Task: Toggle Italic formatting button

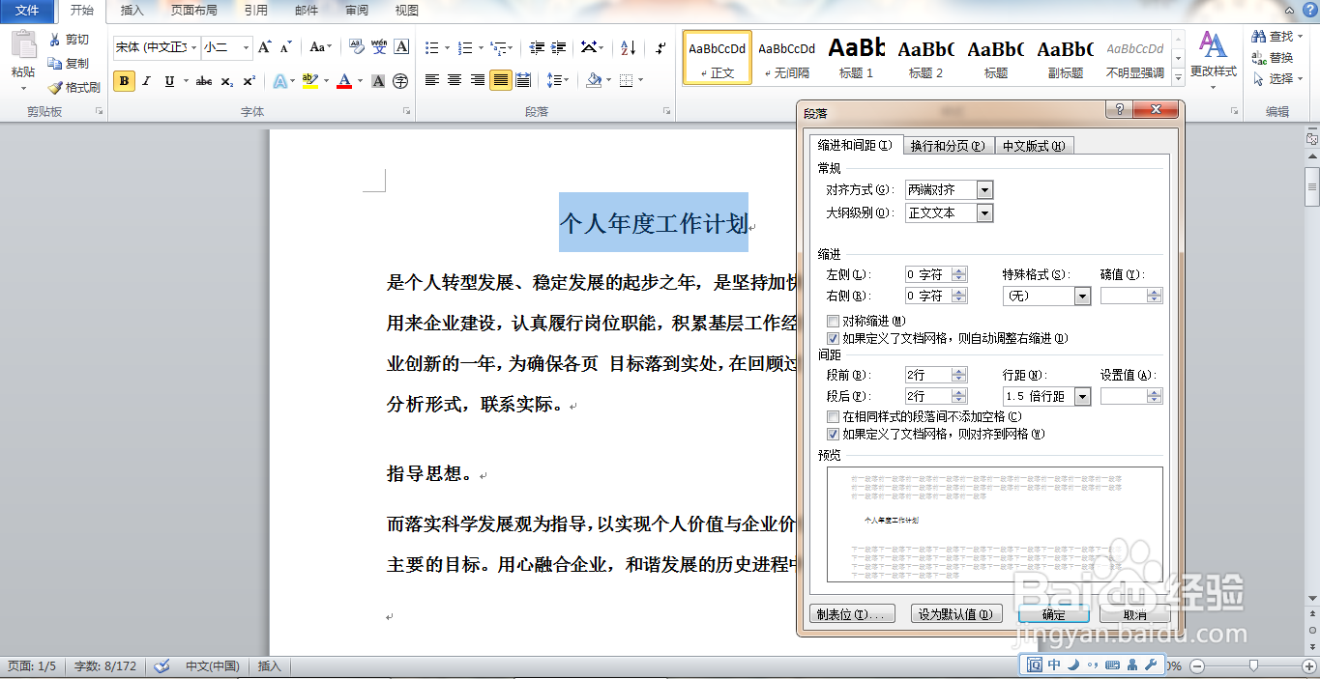Action: pos(147,81)
